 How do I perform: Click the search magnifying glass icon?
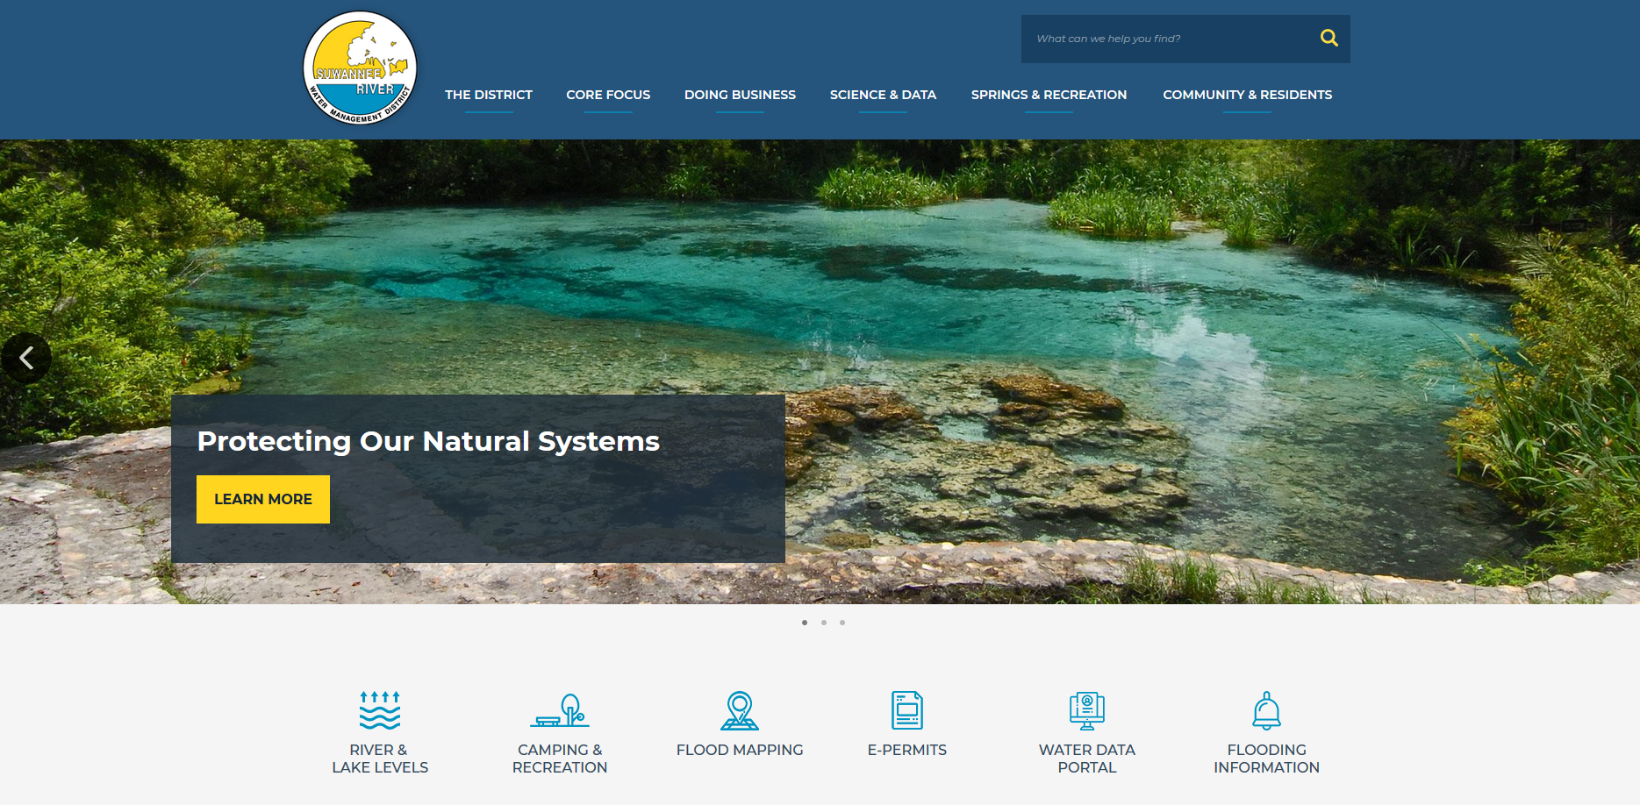[1328, 38]
